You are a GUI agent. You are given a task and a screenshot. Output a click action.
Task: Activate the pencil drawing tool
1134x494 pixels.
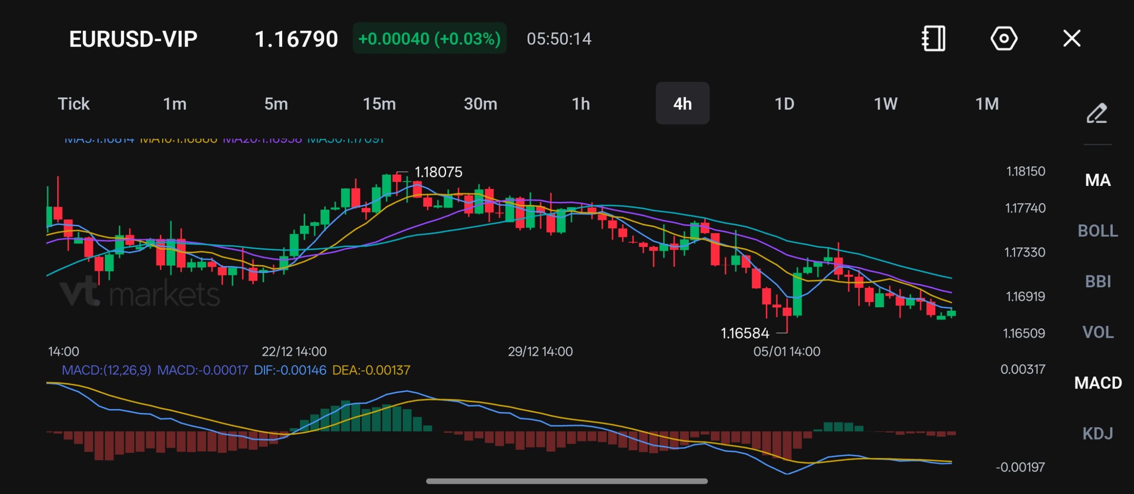click(1097, 113)
